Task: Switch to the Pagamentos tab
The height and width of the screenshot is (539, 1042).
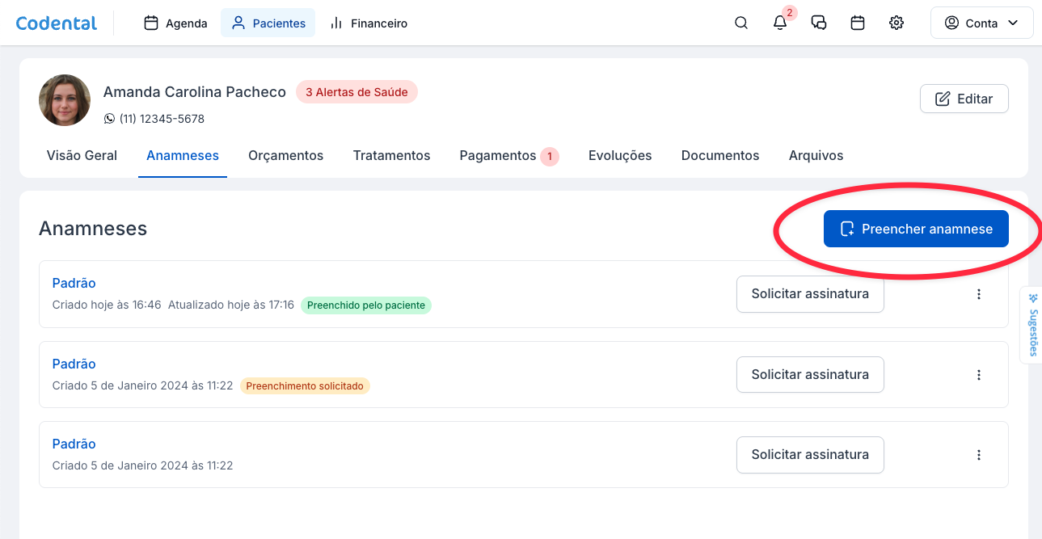Action: tap(497, 155)
